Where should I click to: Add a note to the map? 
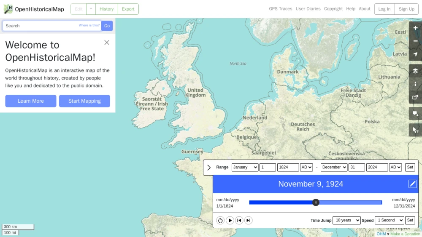(x=415, y=114)
